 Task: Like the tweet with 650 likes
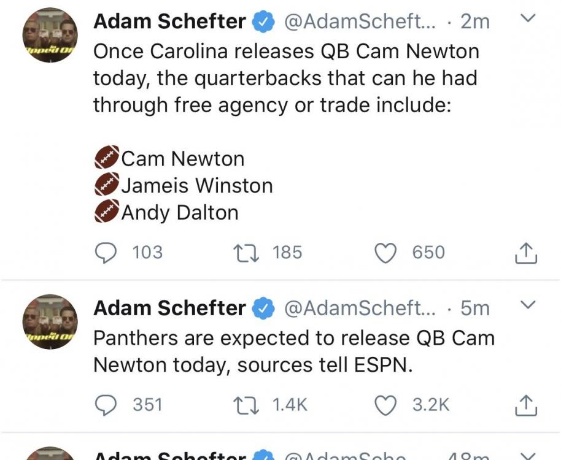[x=385, y=253]
